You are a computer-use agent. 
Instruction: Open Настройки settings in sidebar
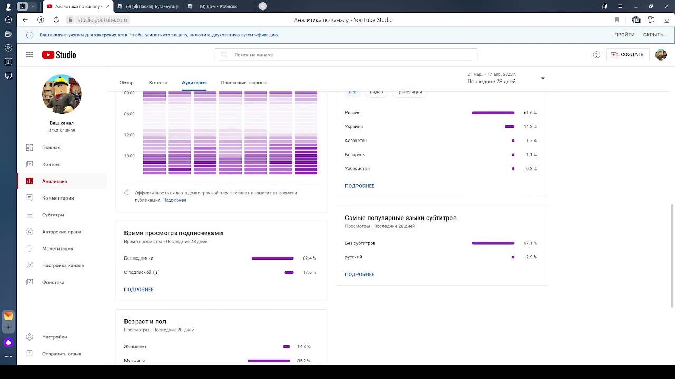[x=54, y=337]
